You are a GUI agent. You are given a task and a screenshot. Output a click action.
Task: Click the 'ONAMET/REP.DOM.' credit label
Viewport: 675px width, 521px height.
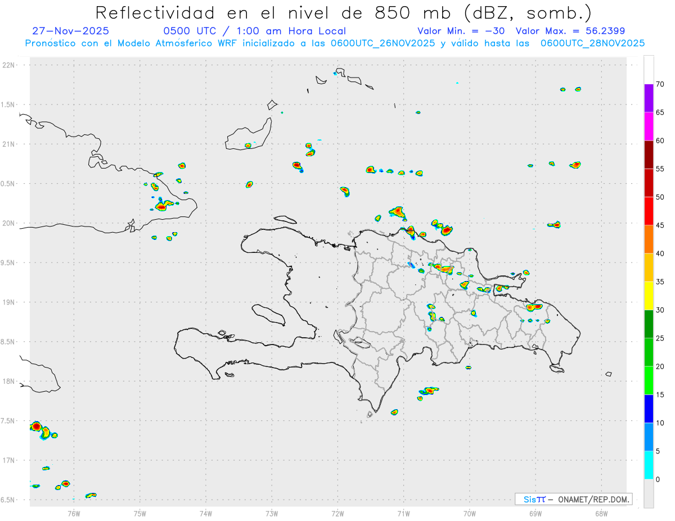(593, 499)
